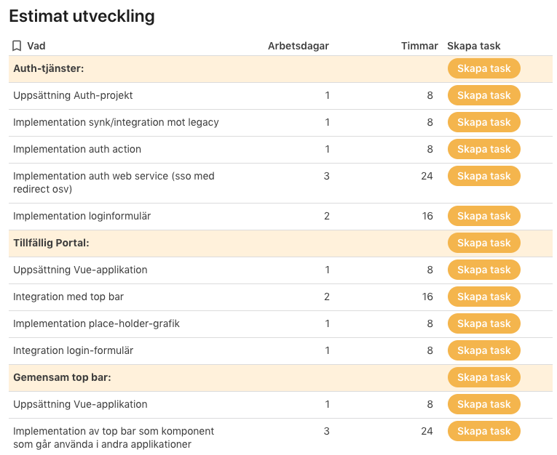
Task: Click Skapa task for Implementation auth action
Action: tap(483, 149)
